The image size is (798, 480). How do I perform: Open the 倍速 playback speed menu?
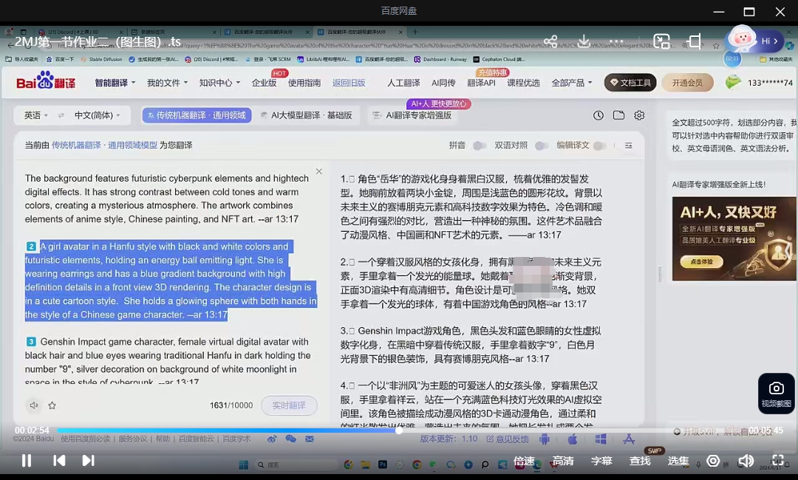point(524,462)
